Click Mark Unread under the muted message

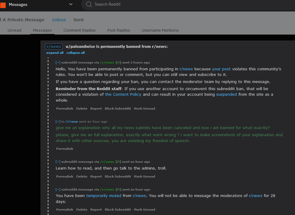point(145,210)
